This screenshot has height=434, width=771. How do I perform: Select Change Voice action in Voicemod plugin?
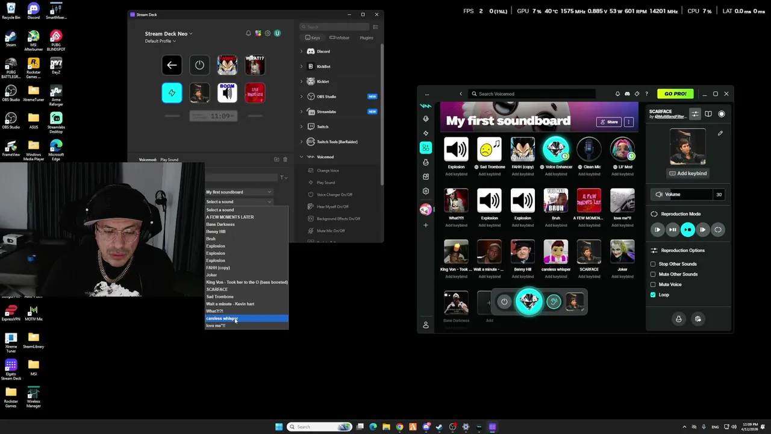point(328,171)
